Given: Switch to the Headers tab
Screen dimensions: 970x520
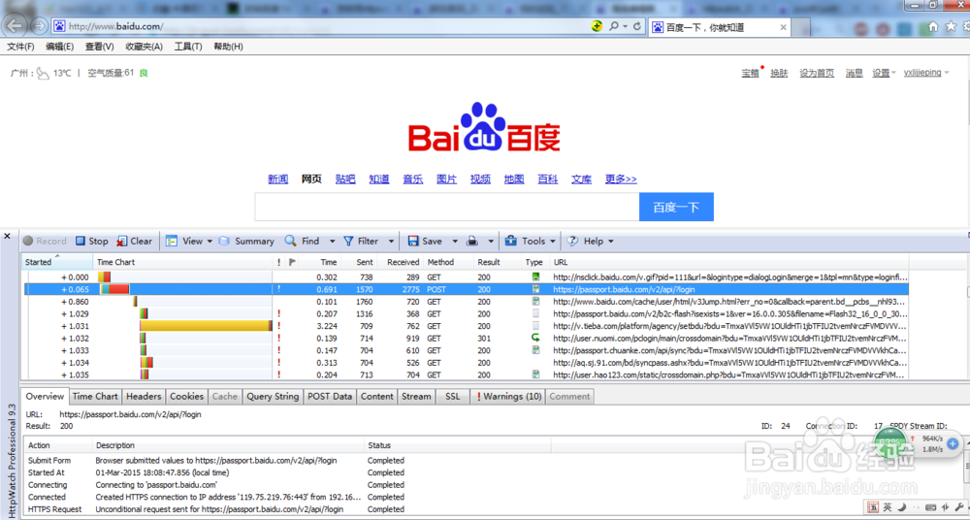Looking at the screenshot, I should point(144,396).
